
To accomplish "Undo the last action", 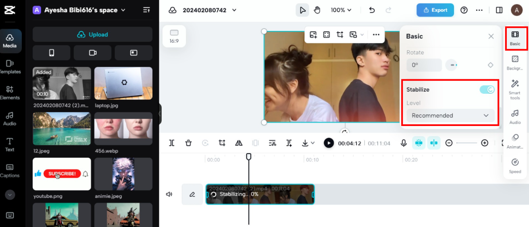I will (372, 10).
